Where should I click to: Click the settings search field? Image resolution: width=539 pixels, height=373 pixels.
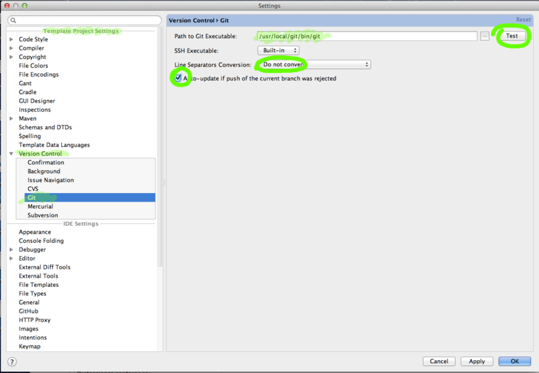tap(85, 20)
